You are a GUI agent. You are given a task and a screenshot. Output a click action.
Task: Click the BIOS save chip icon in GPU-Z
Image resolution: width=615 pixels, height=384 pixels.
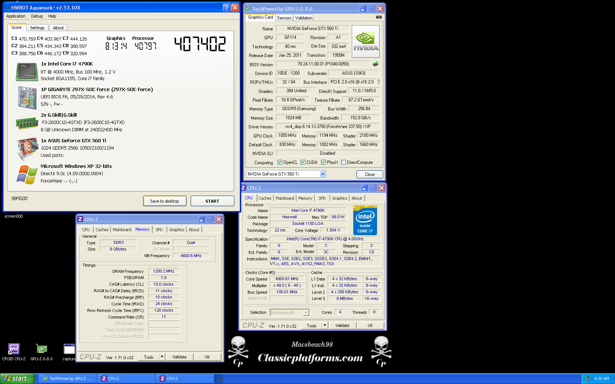point(376,64)
